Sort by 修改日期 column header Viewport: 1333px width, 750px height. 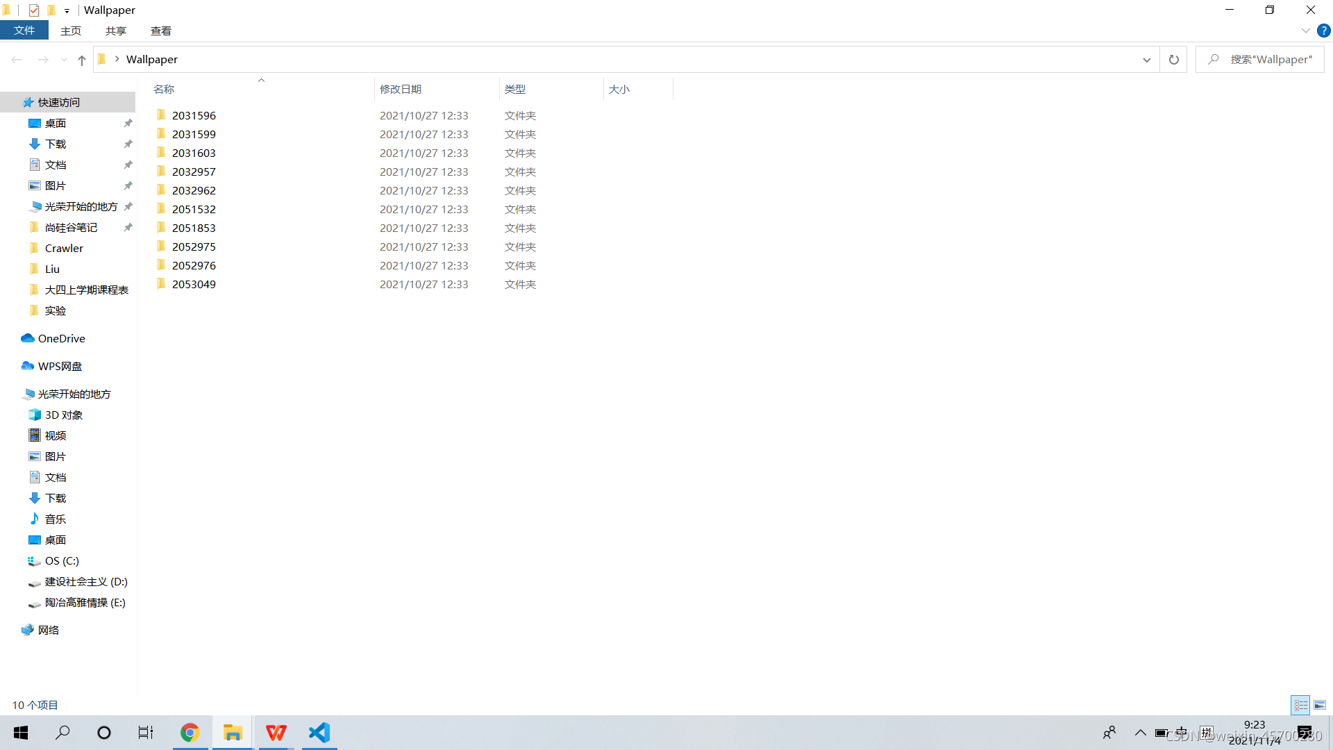437,89
